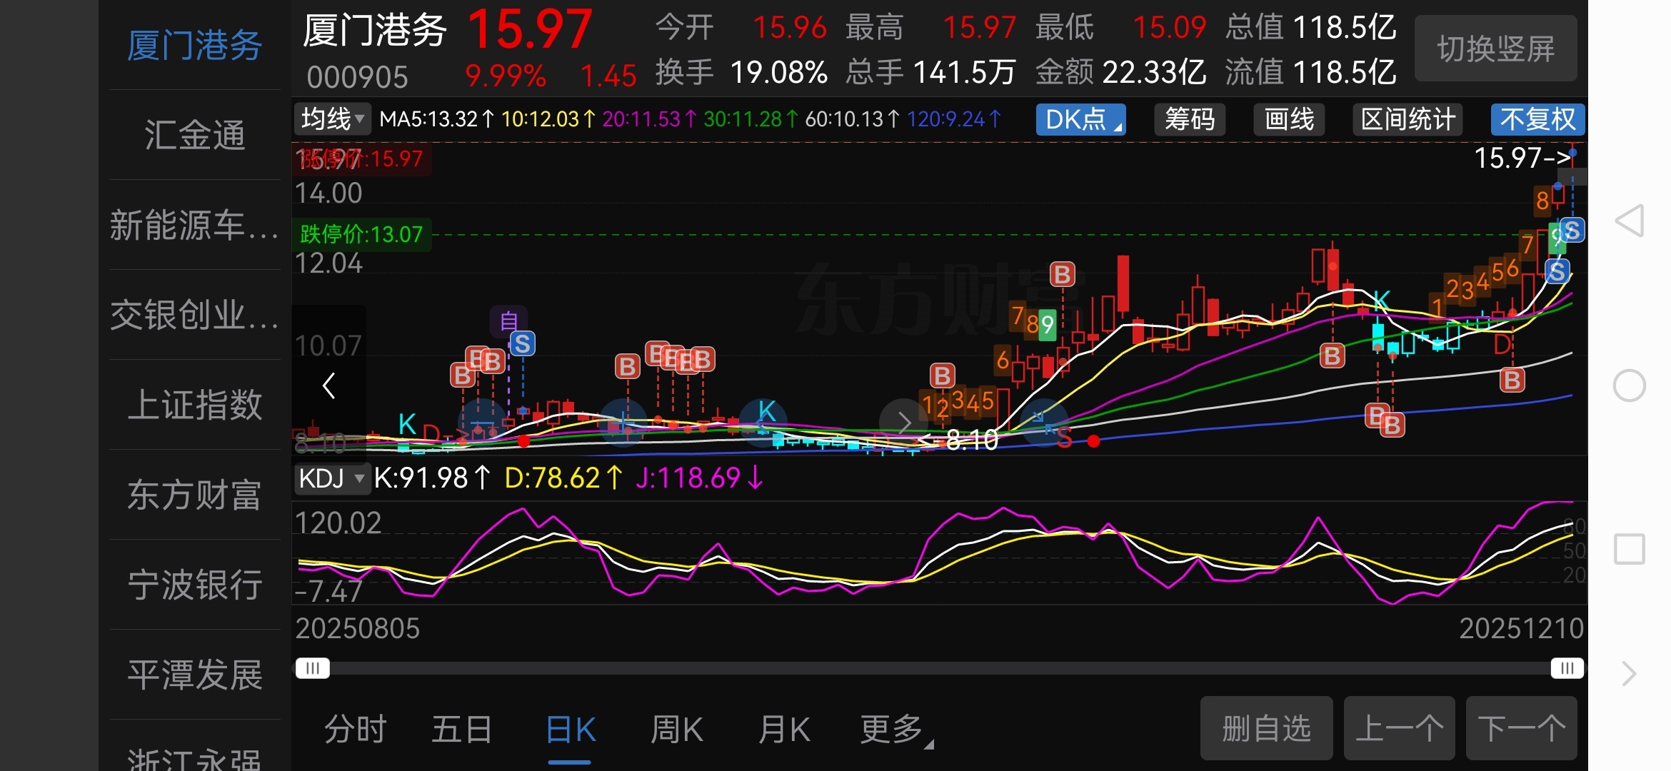This screenshot has width=1671, height=771.
Task: Click the 切换竖屏 button
Action: coord(1495,49)
